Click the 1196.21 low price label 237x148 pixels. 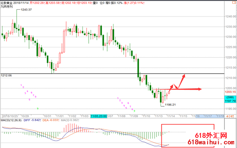coord(170,105)
